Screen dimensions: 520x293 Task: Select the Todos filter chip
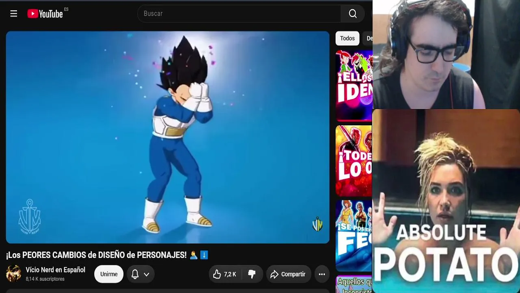347,38
